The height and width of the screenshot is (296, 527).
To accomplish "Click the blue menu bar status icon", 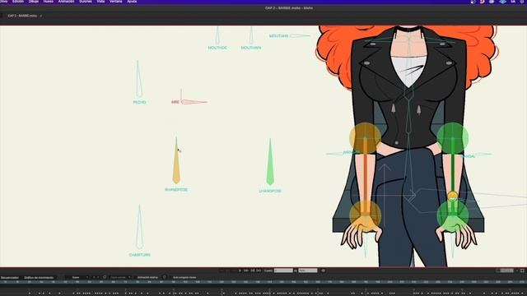I will point(502,2).
